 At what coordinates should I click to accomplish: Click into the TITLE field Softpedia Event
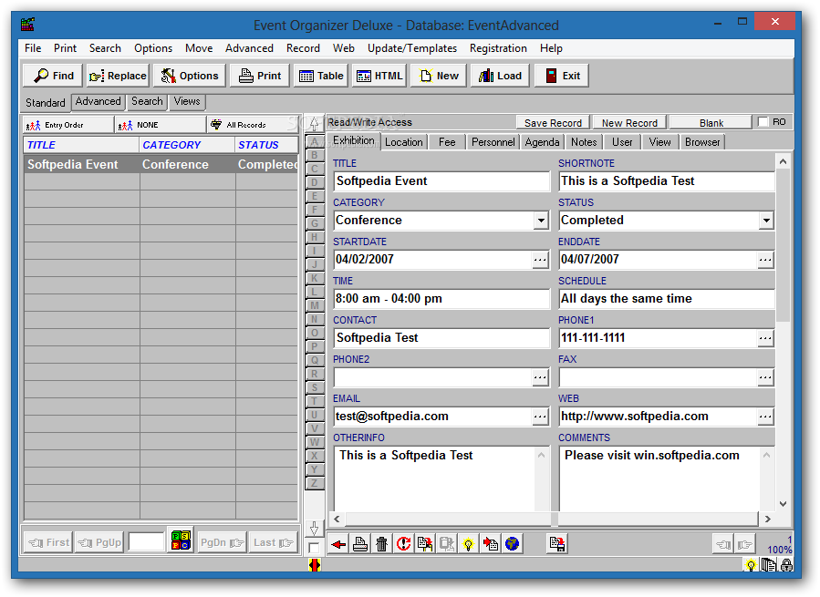click(x=441, y=181)
